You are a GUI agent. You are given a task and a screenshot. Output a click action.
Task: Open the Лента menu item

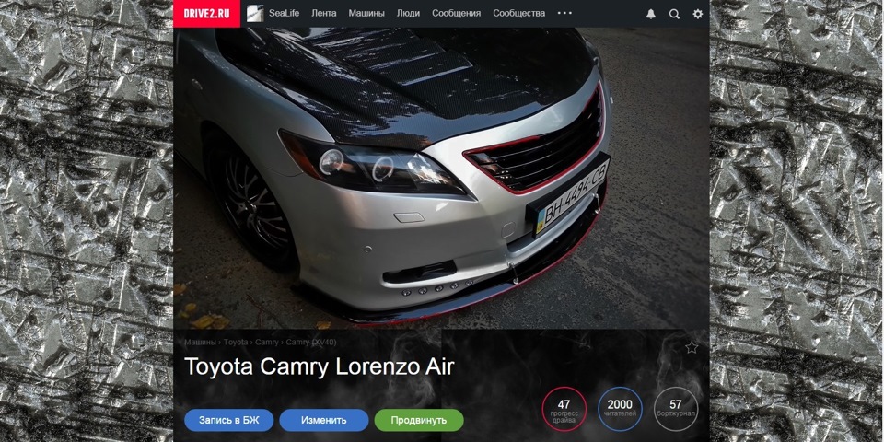click(324, 14)
